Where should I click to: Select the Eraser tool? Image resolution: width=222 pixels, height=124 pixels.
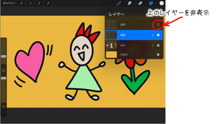(140, 3)
